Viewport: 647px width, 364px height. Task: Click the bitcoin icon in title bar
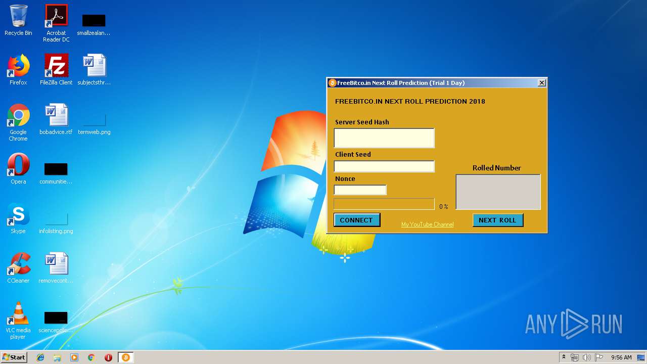click(x=332, y=83)
